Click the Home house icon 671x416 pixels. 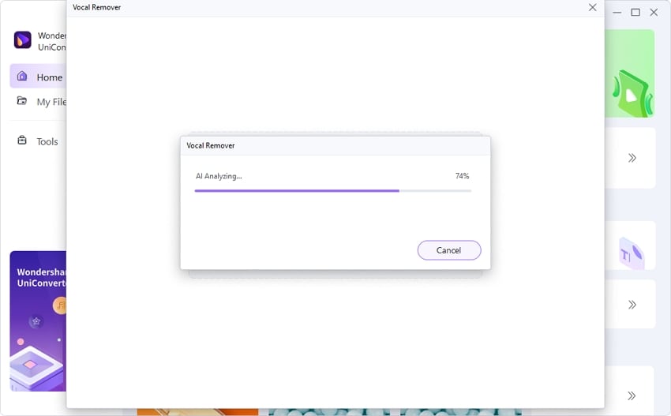(x=22, y=77)
